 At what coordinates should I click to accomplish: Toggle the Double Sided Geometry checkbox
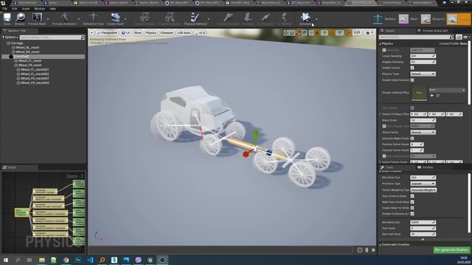[412, 80]
